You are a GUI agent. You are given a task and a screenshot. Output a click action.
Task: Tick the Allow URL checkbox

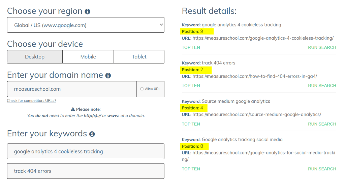(x=142, y=89)
